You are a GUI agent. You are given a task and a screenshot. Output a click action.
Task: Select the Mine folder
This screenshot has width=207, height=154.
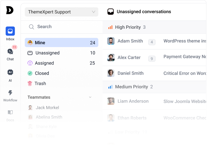(62, 42)
